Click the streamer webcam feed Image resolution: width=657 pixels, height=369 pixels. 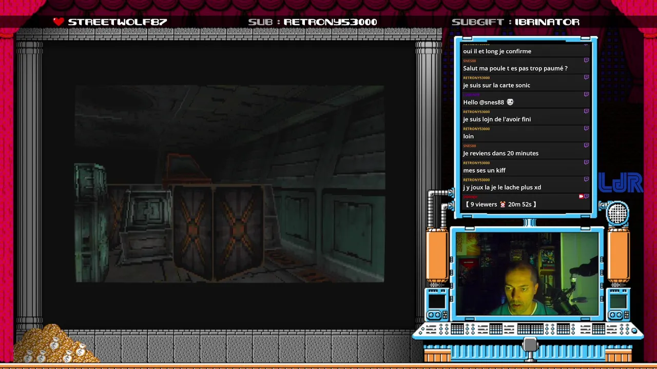(x=527, y=274)
